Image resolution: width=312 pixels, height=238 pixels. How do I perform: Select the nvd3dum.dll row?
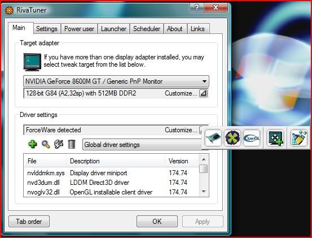112,183
